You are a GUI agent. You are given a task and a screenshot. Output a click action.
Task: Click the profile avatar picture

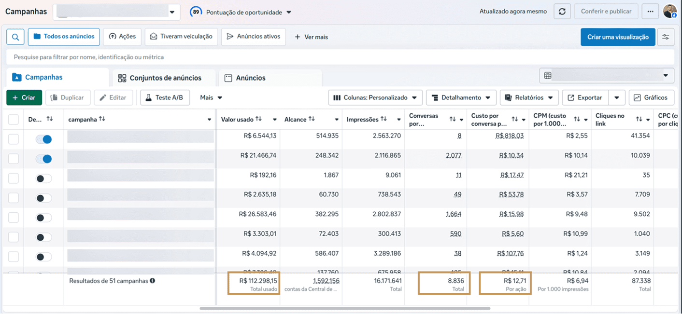[670, 11]
